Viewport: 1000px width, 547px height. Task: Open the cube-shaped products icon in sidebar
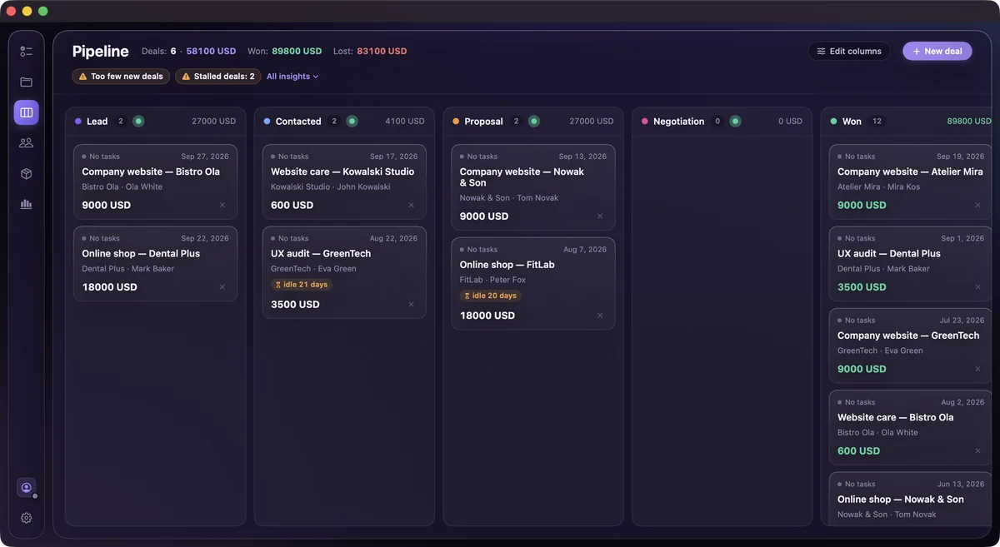26,174
